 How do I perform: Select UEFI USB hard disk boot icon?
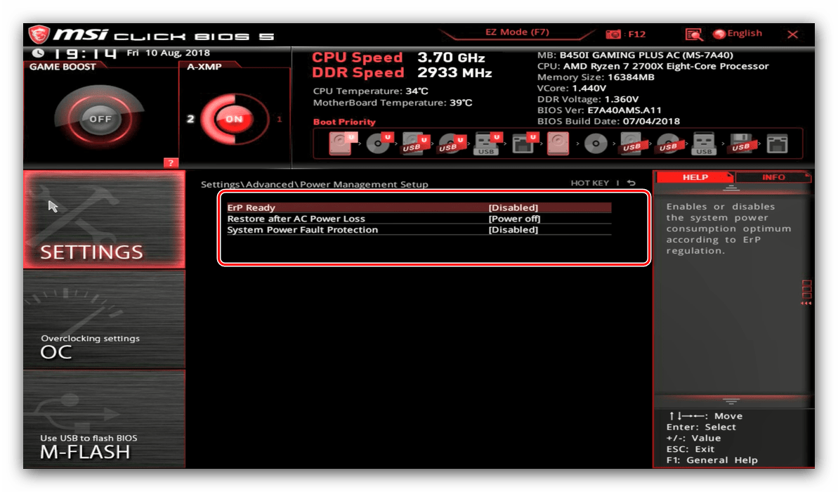pos(415,144)
